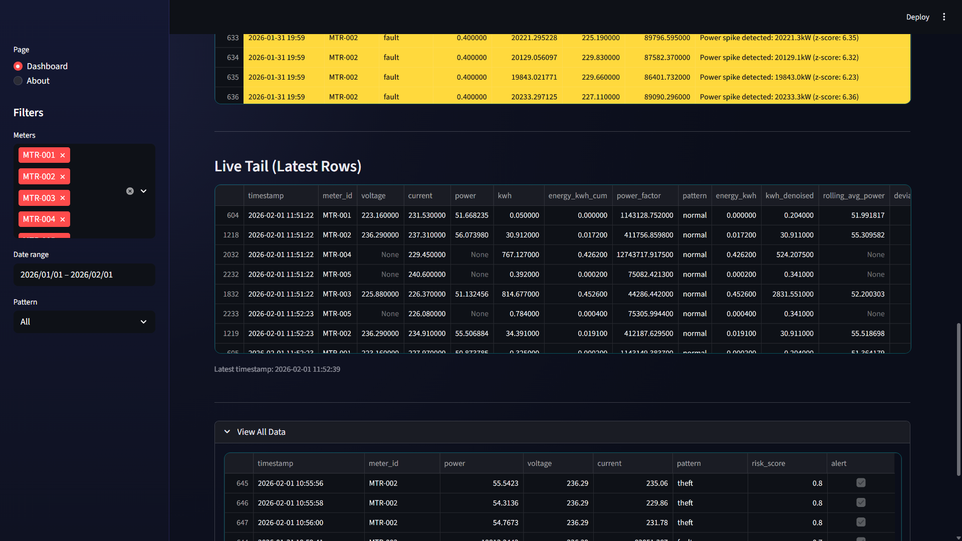Screen dimensions: 962x541
Task: Sort Live Tail by timestamp column header
Action: [266, 196]
